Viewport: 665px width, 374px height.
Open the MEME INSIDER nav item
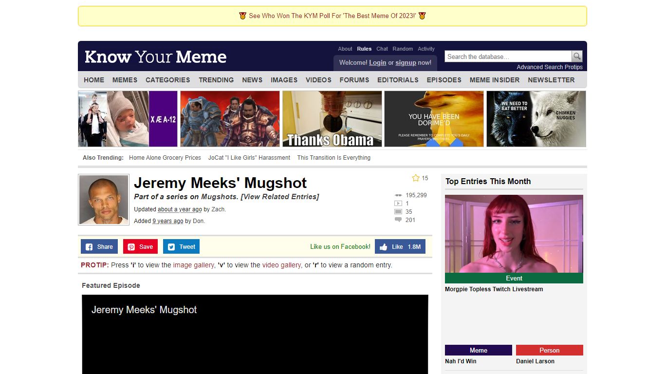click(x=495, y=80)
